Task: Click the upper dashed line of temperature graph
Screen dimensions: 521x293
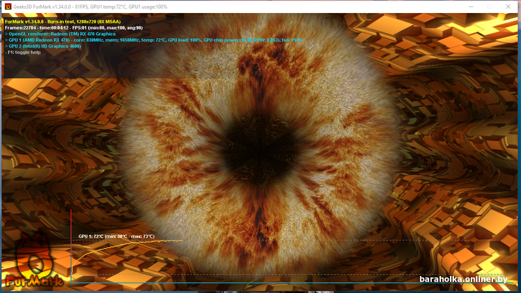Action: point(326,241)
